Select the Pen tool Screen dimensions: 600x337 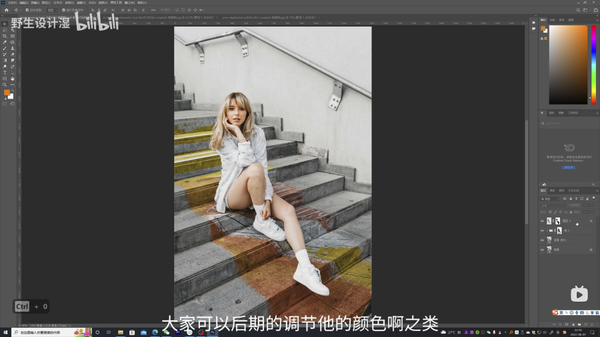tap(13, 67)
